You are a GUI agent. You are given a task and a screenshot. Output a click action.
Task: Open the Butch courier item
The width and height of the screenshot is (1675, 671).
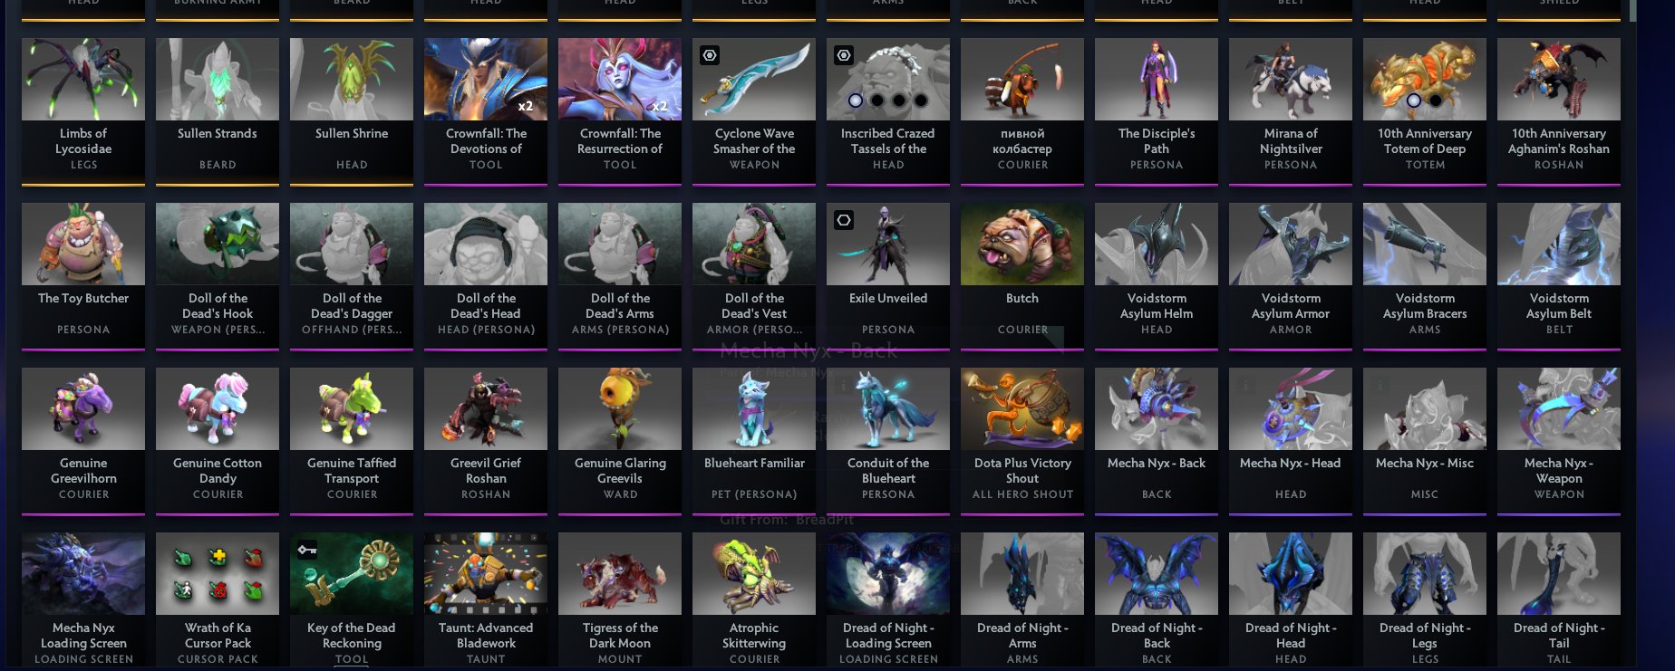point(1022,276)
